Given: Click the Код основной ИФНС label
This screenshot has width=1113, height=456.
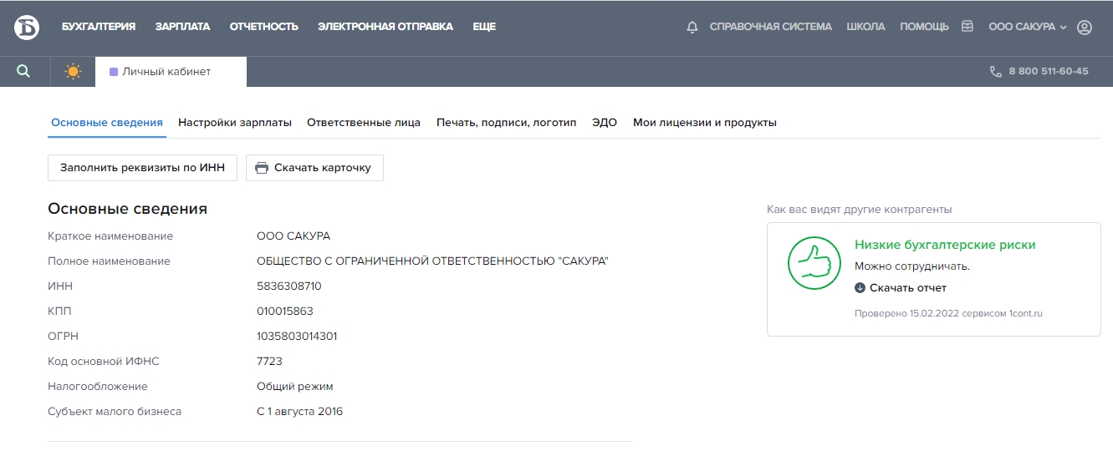Looking at the screenshot, I should [x=103, y=362].
